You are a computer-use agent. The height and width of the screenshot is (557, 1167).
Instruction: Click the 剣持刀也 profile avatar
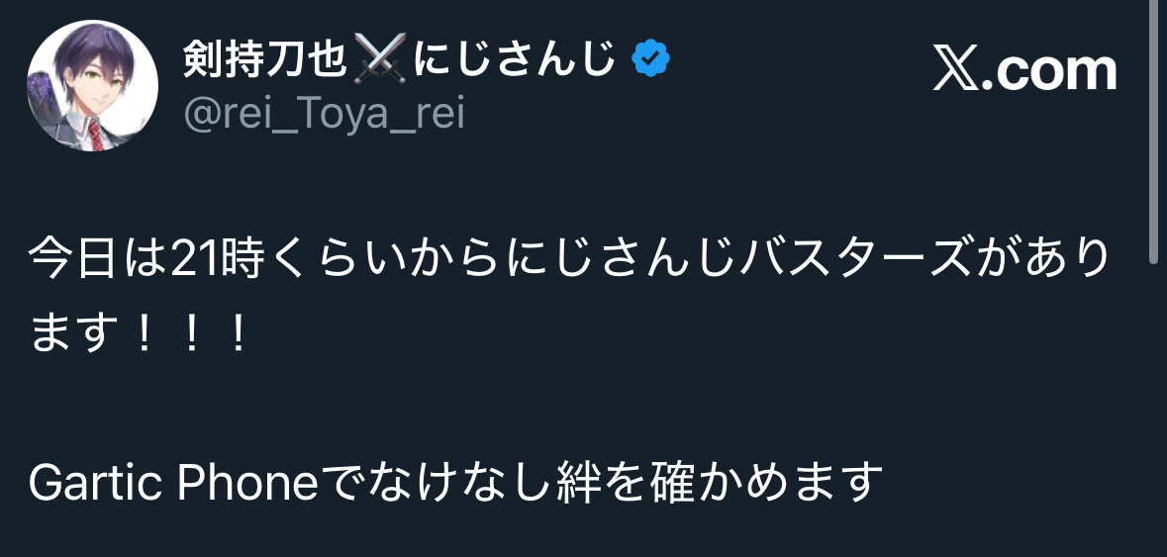tap(93, 85)
